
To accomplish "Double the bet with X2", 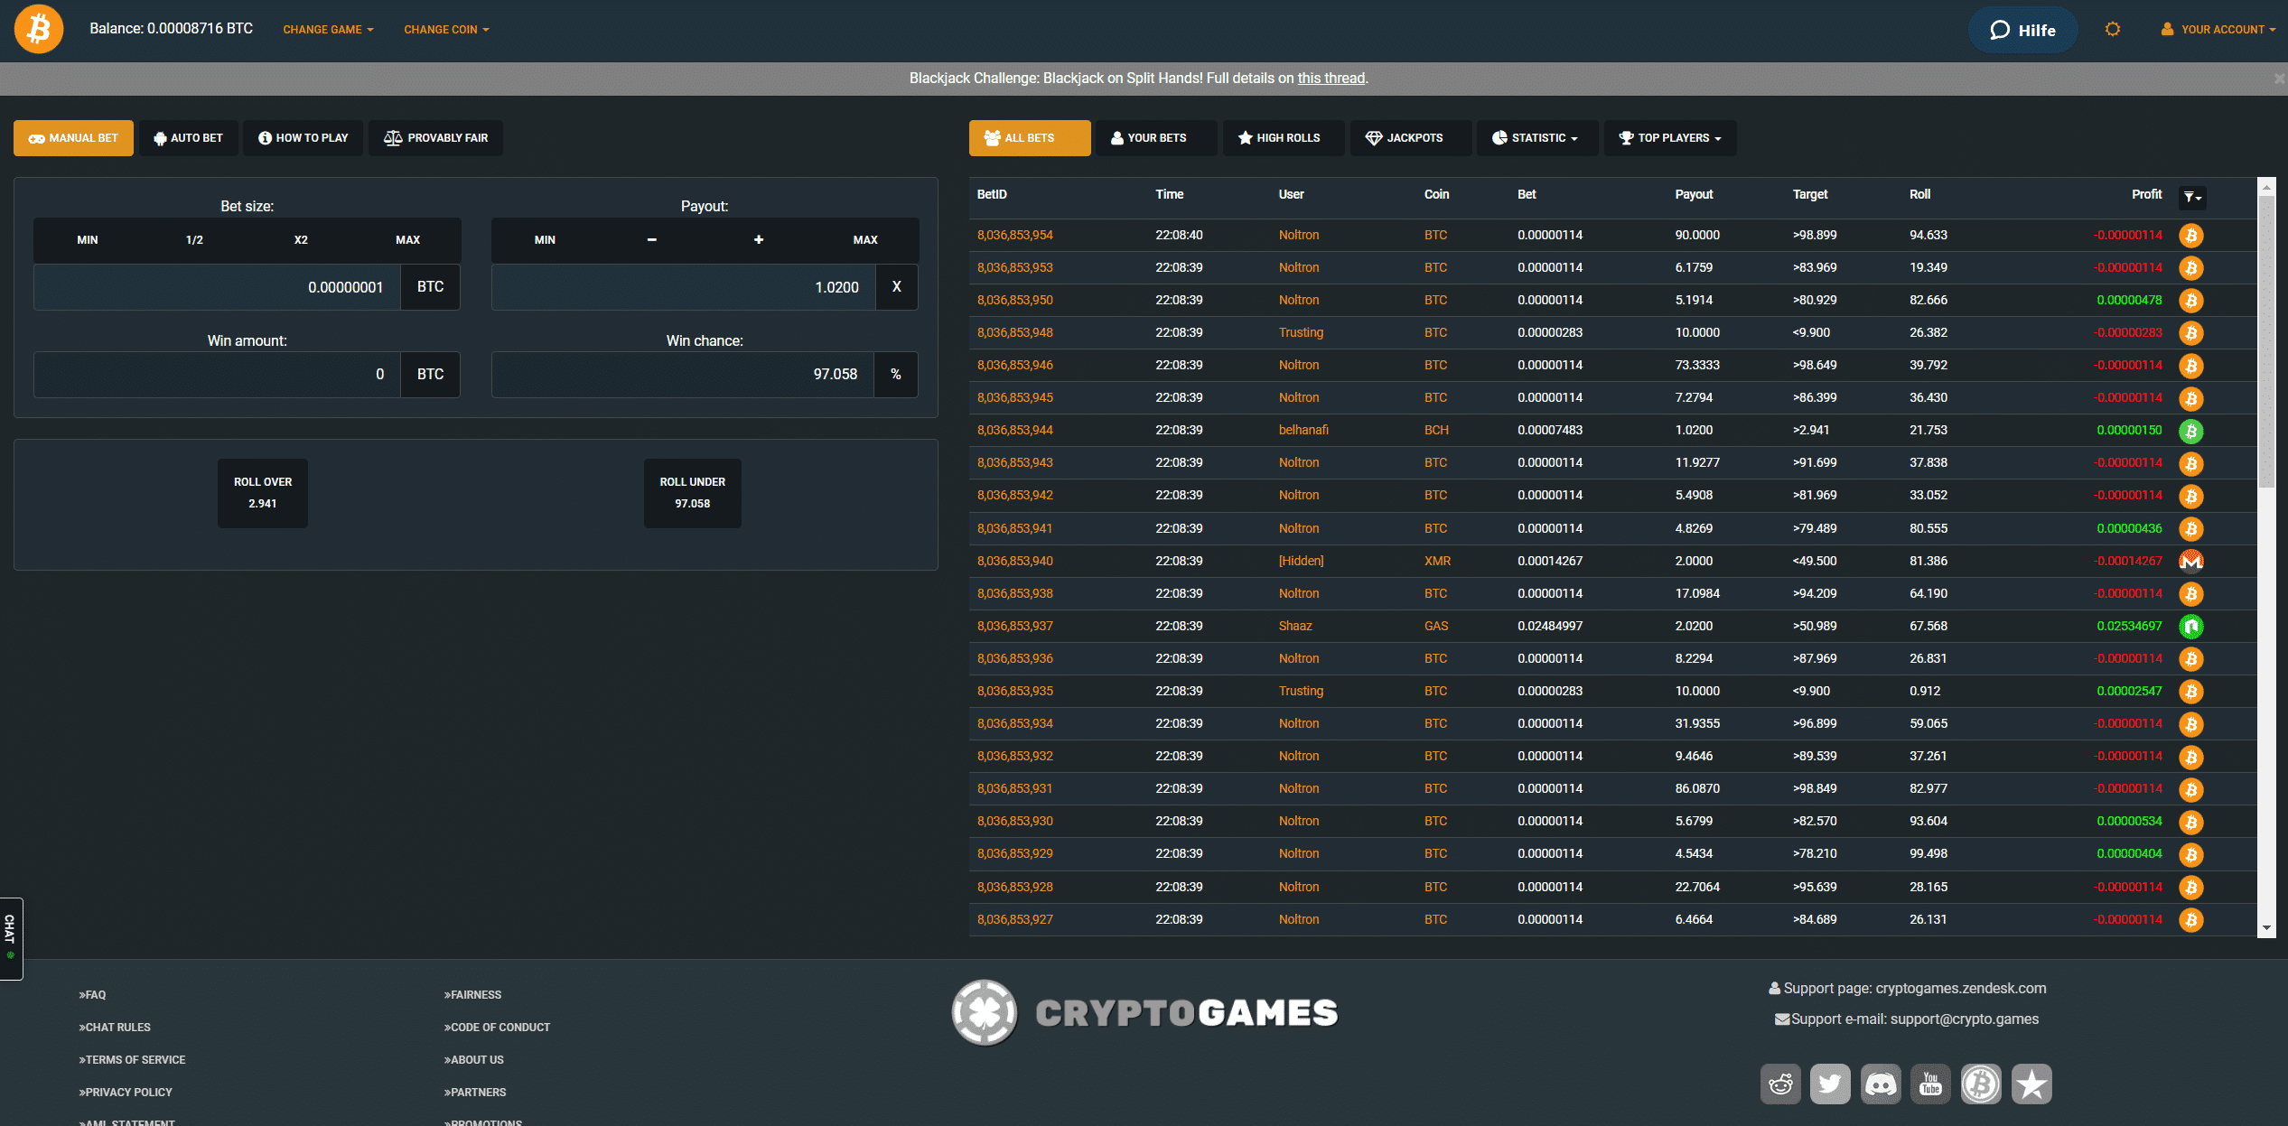I will 301,240.
